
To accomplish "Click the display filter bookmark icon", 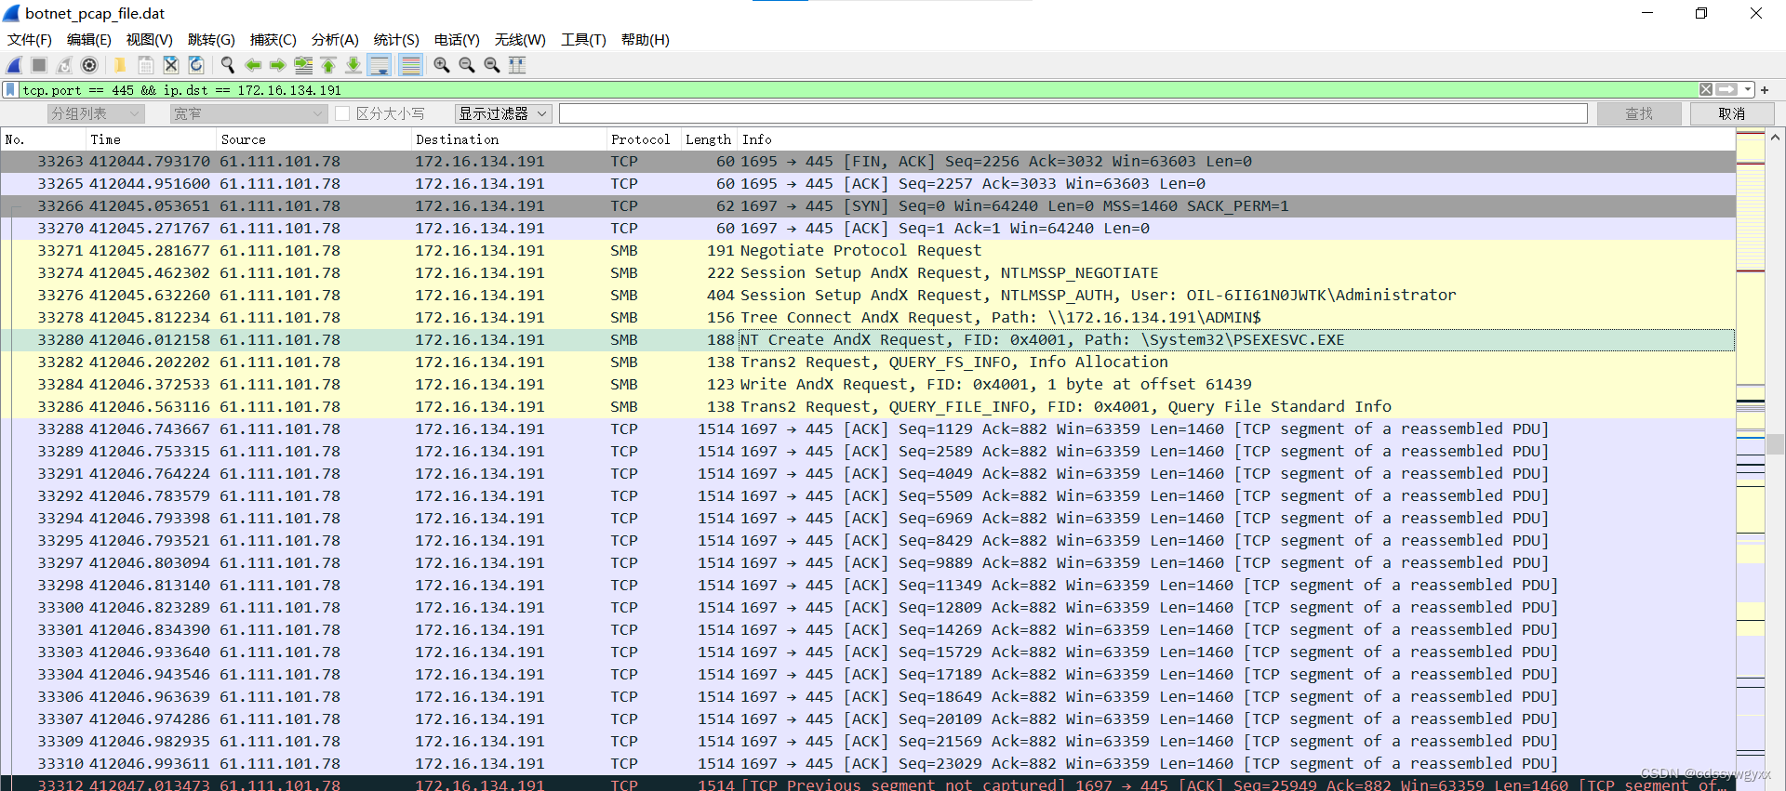I will coord(10,90).
